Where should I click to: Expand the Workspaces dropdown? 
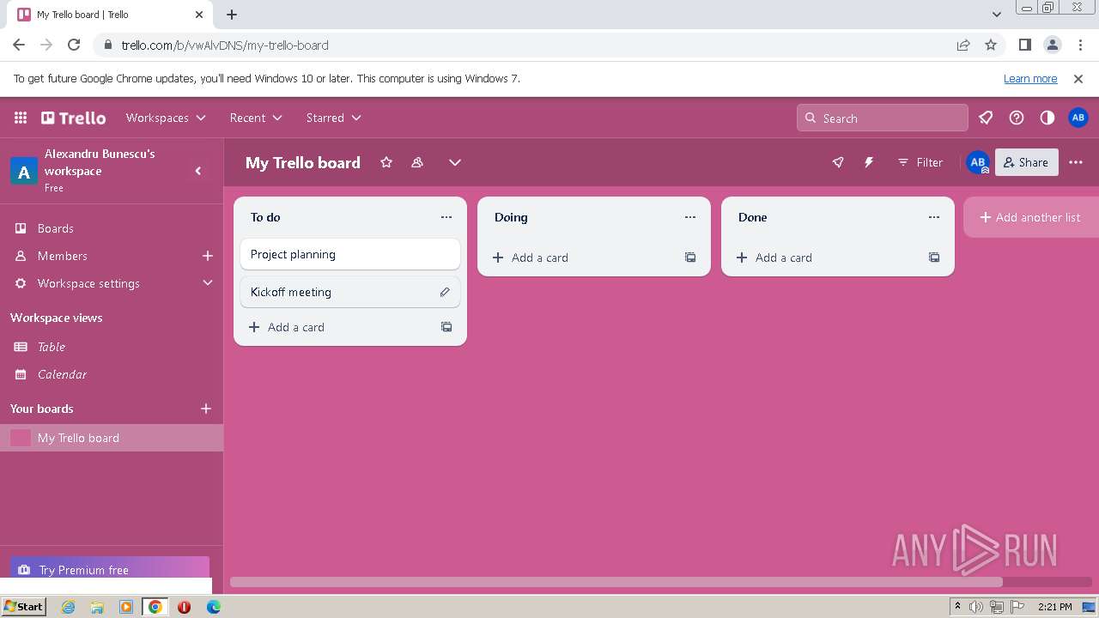[x=166, y=118]
